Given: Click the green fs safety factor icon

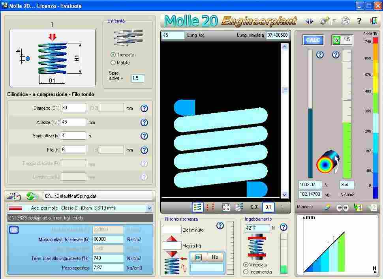Looking at the screenshot, I should (x=336, y=40).
